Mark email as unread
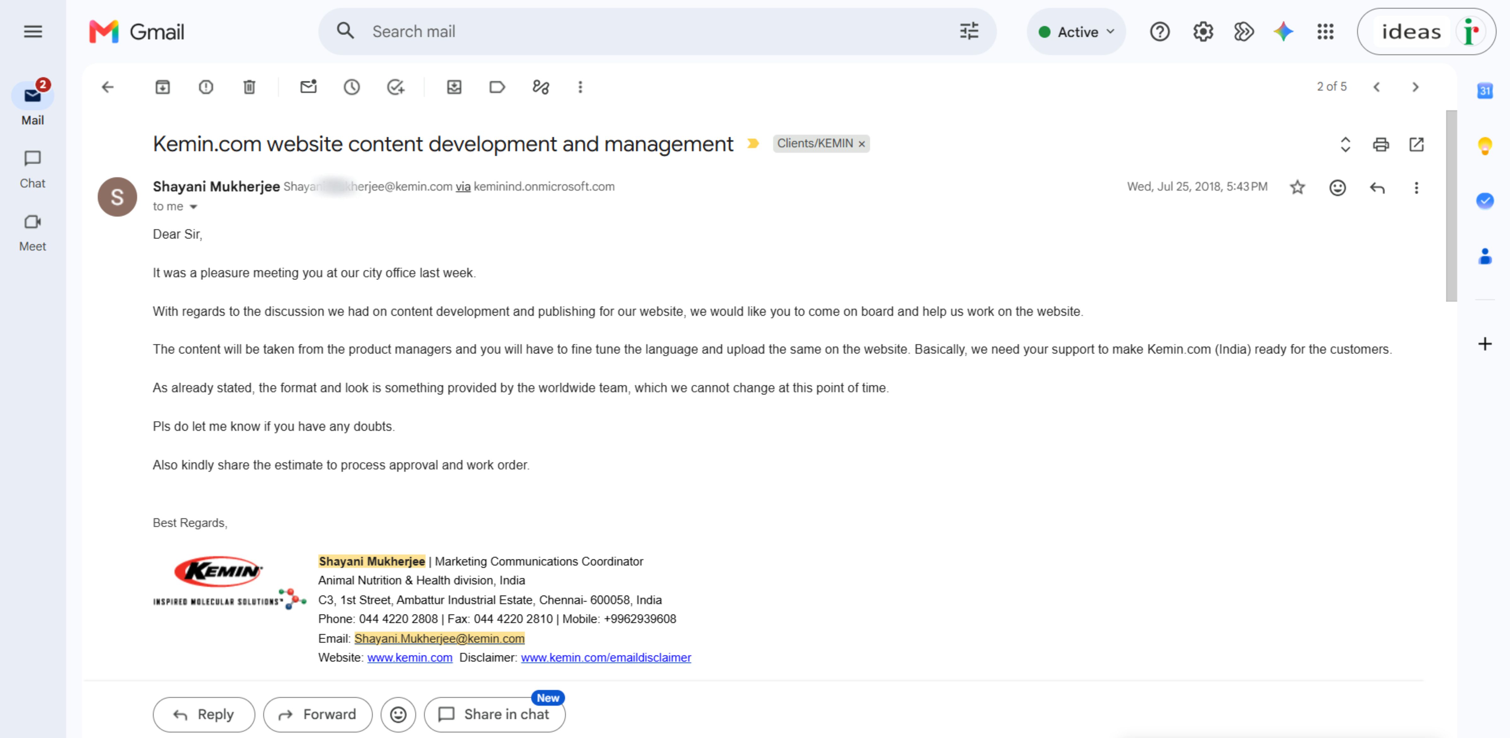 (x=308, y=87)
